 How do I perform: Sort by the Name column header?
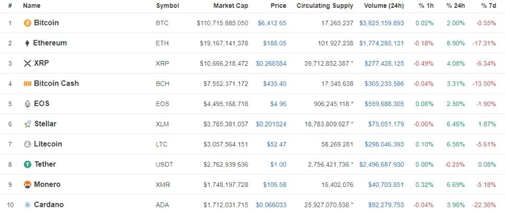click(x=31, y=6)
